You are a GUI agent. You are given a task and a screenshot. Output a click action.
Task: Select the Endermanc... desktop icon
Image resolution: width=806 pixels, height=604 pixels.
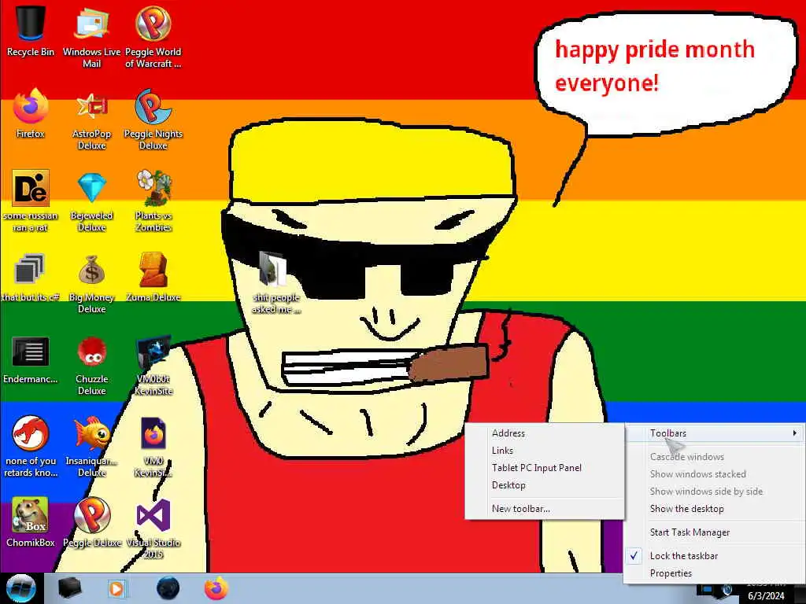(31, 359)
